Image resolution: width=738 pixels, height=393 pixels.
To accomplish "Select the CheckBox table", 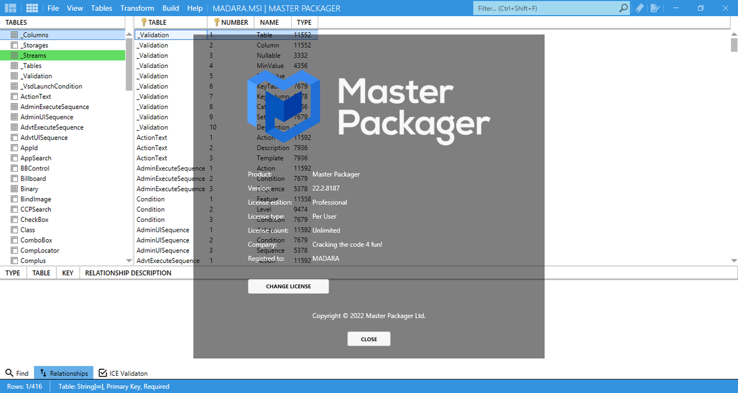I will click(62, 220).
